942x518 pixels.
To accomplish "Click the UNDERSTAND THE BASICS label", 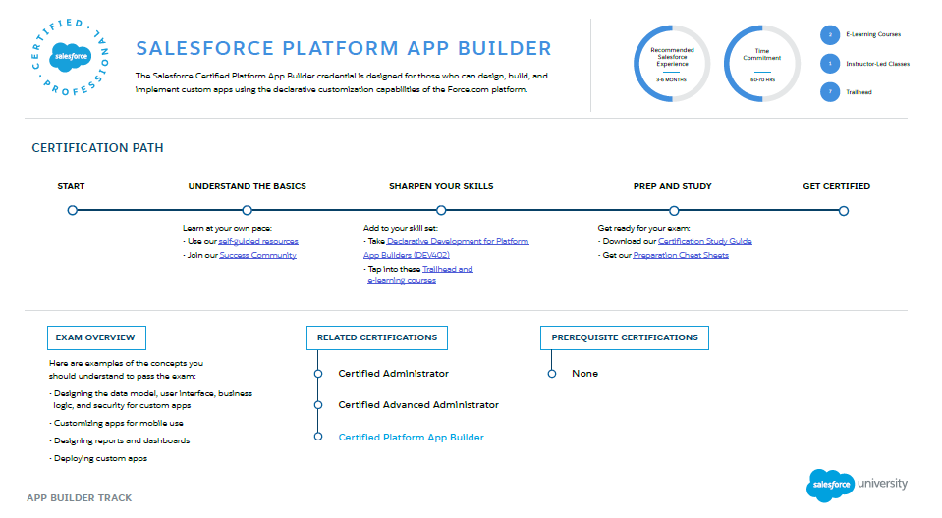I will click(x=247, y=186).
